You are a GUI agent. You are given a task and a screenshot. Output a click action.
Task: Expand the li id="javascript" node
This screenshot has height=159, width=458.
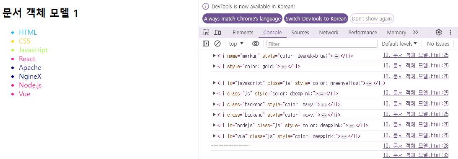click(215, 83)
